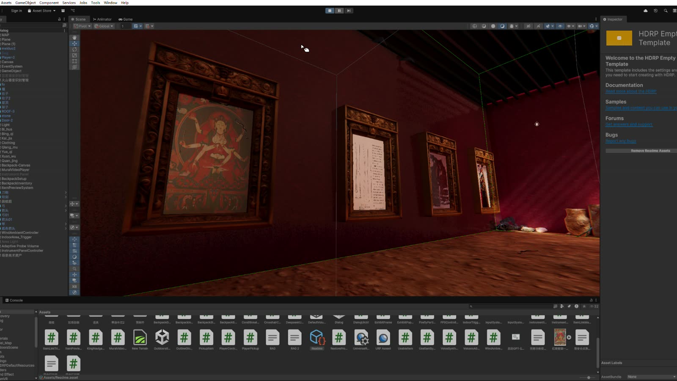Open the Report any bugs link
677x381 pixels.
point(621,141)
